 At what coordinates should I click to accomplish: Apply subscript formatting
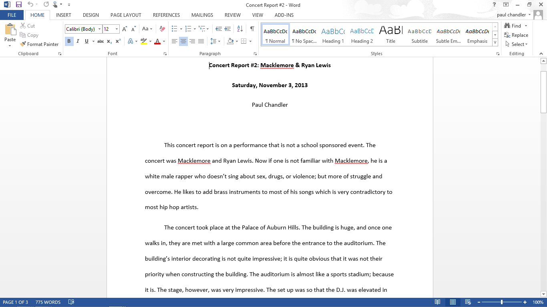[109, 41]
